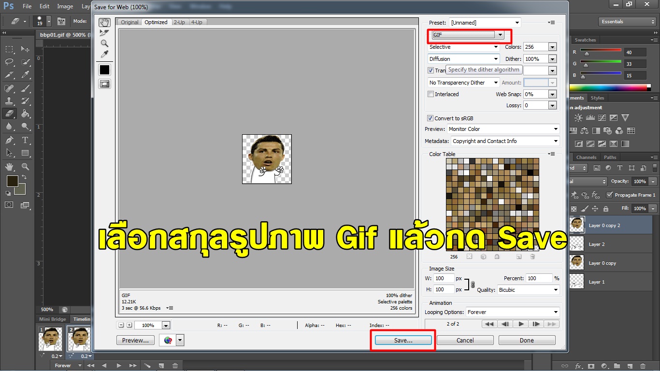The width and height of the screenshot is (660, 371).
Task: Click the Brightness/Contrast adjustment icon
Action: pos(578,118)
